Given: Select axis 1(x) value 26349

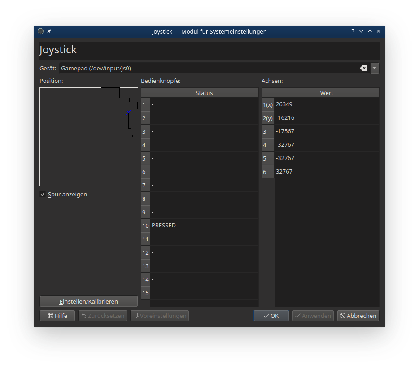Looking at the screenshot, I should [327, 104].
